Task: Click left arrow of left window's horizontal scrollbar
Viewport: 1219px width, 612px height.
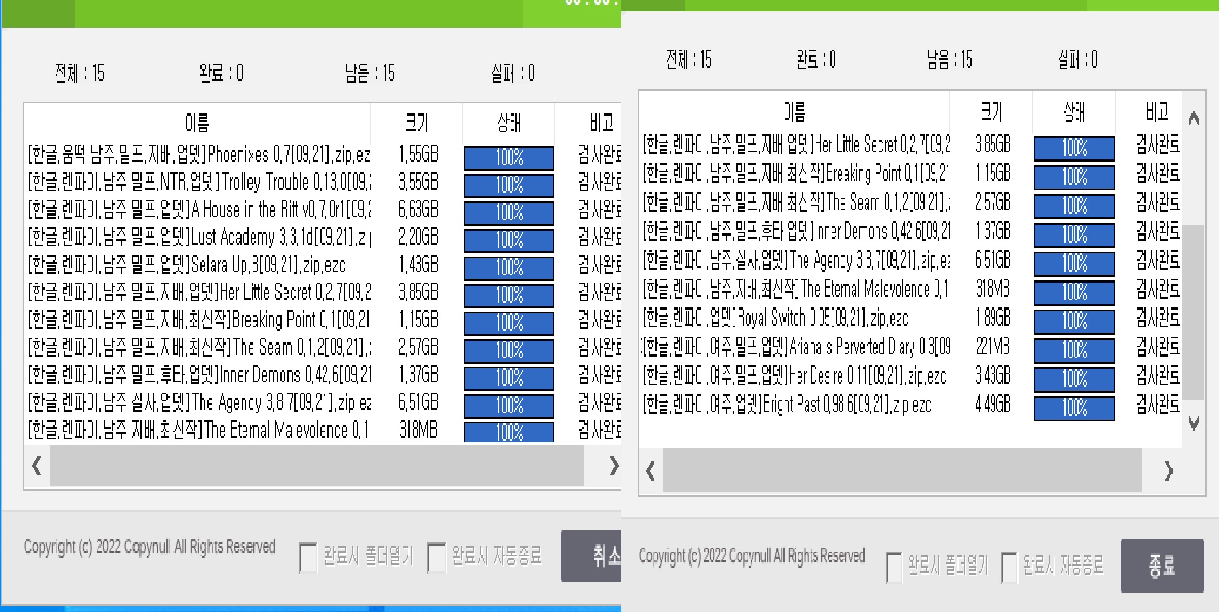Action: point(37,466)
